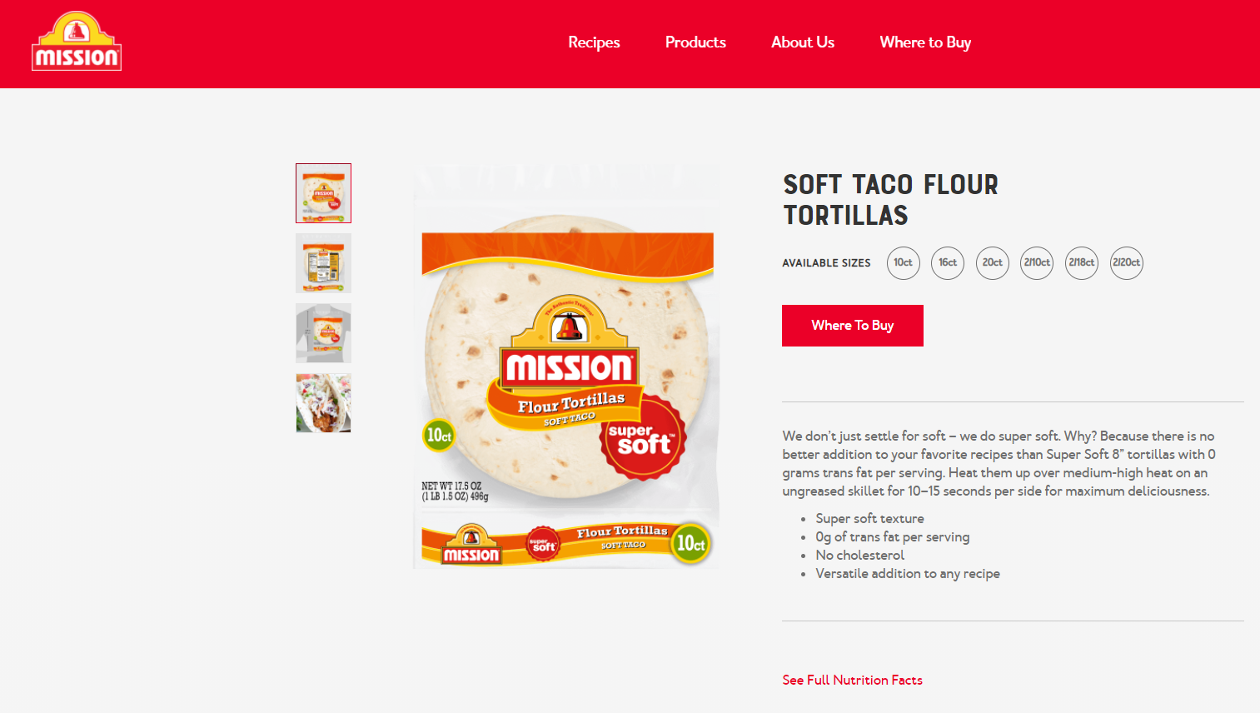The height and width of the screenshot is (713, 1260).
Task: Choose the 10ct size option
Action: pyautogui.click(x=904, y=263)
